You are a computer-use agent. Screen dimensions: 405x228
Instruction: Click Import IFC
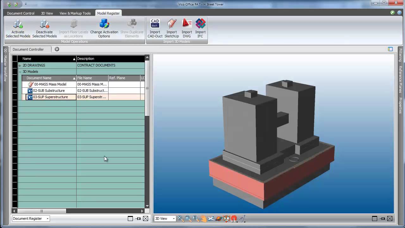[x=200, y=28]
